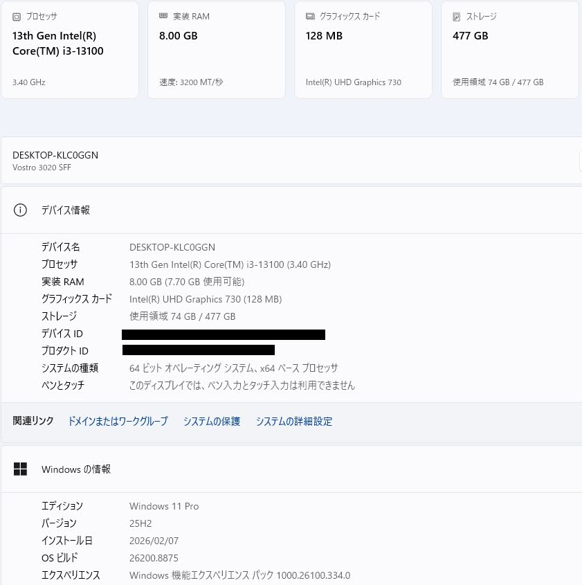Click the エディション label
This screenshot has width=582, height=585.
point(62,506)
